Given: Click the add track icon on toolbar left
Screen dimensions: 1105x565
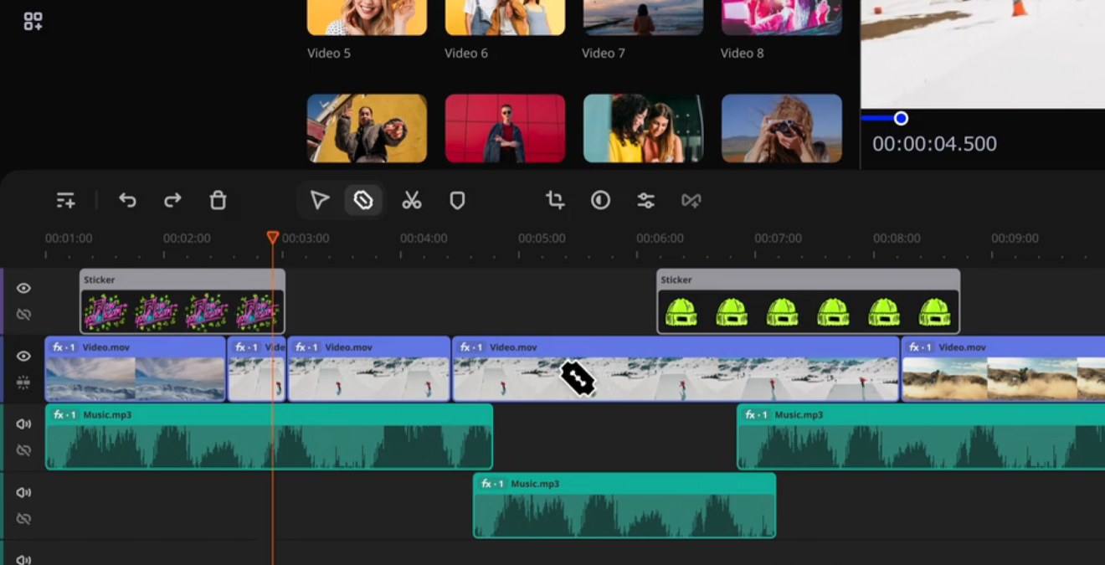Looking at the screenshot, I should (65, 200).
